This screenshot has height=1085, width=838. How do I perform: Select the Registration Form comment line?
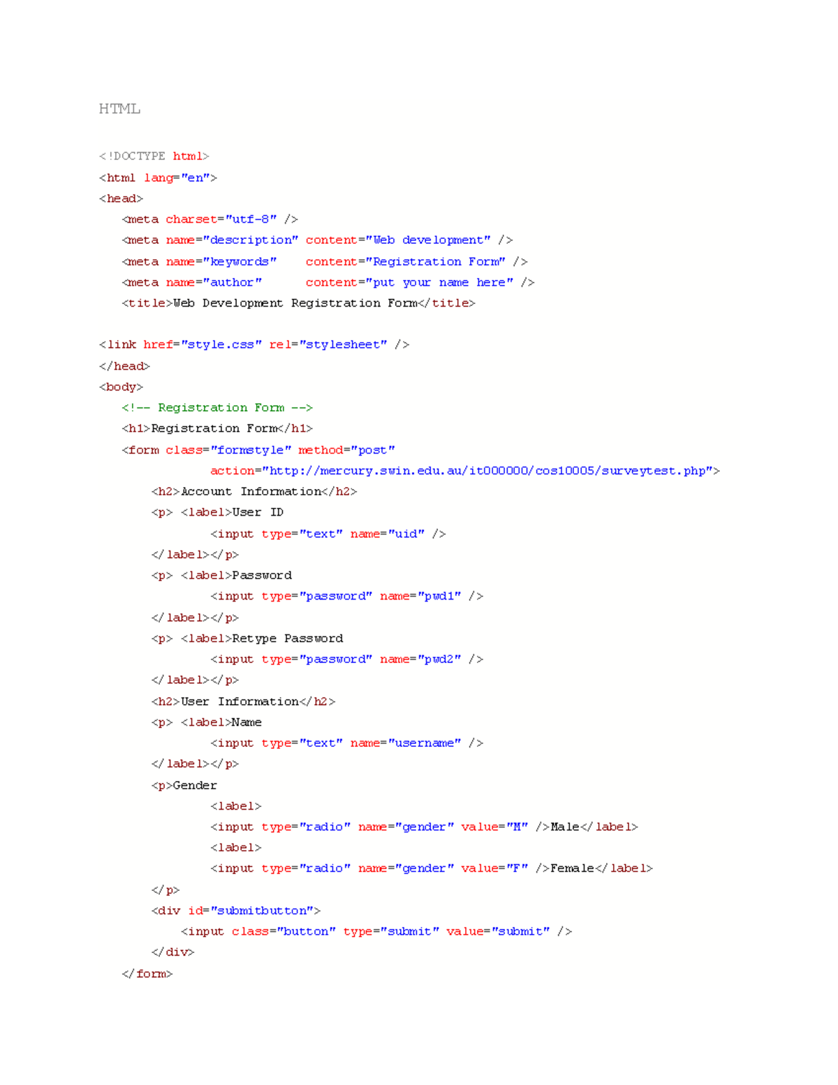point(216,407)
